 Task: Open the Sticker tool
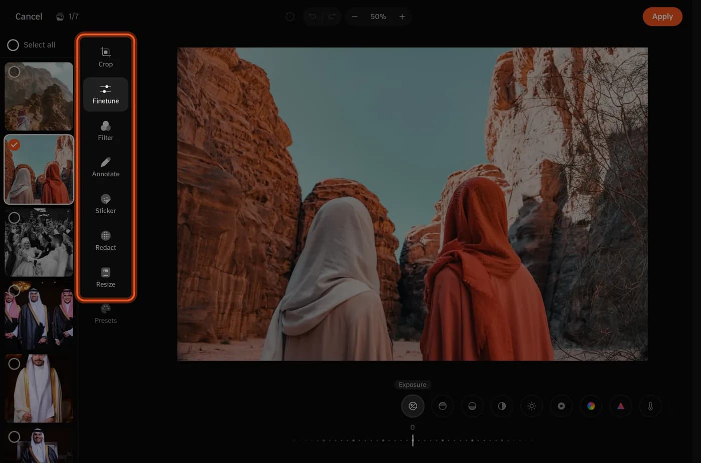(106, 204)
